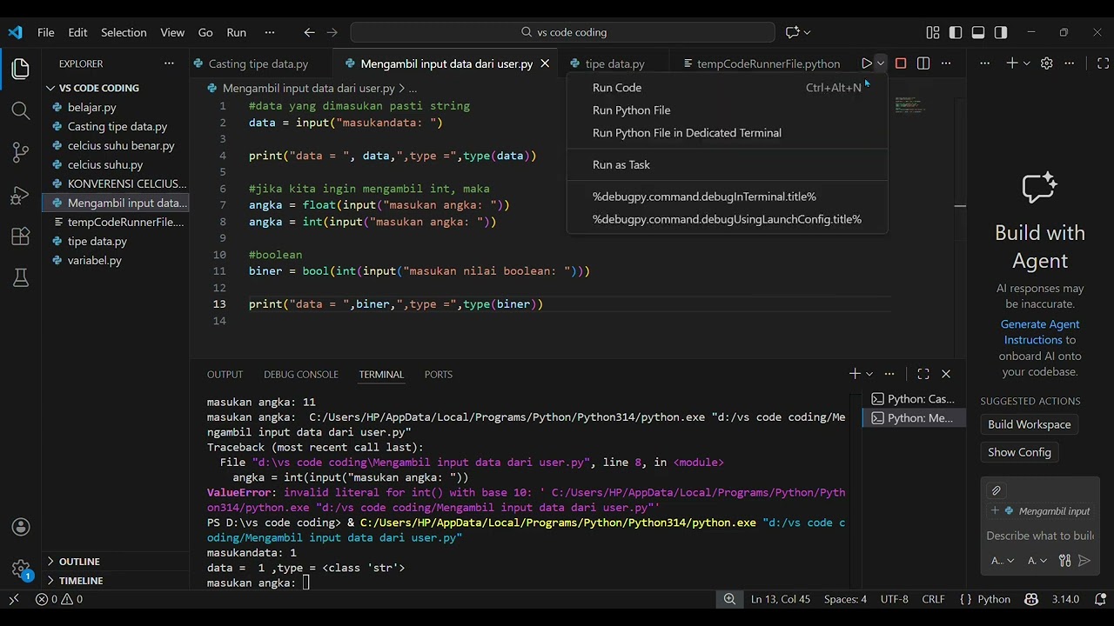Open the new chat dropdown arrow

pyautogui.click(x=1027, y=63)
